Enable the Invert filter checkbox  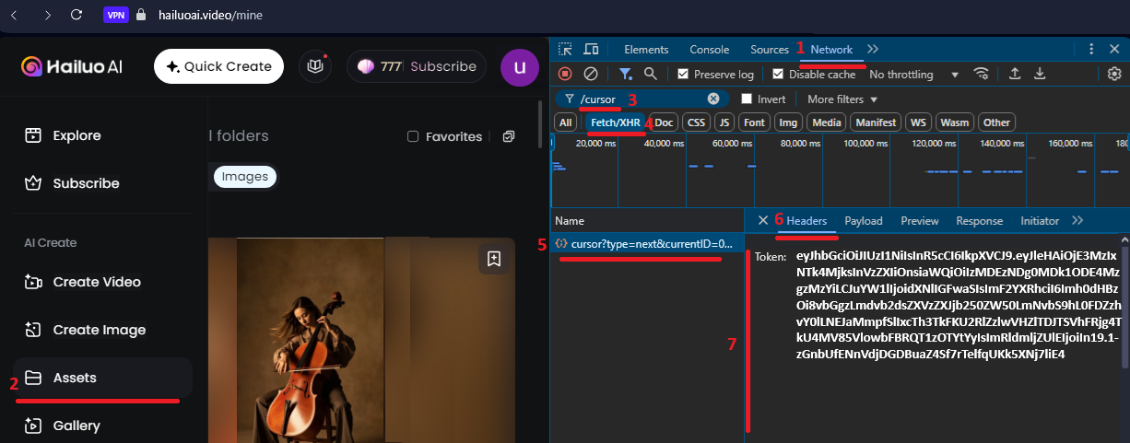747,99
